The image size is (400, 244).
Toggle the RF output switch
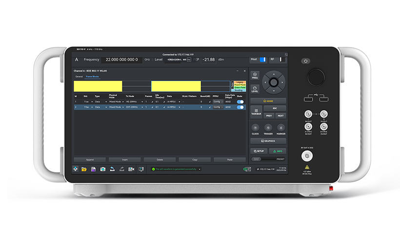coord(282,60)
